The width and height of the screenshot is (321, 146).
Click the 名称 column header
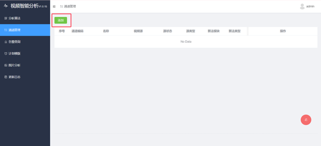[106, 31]
